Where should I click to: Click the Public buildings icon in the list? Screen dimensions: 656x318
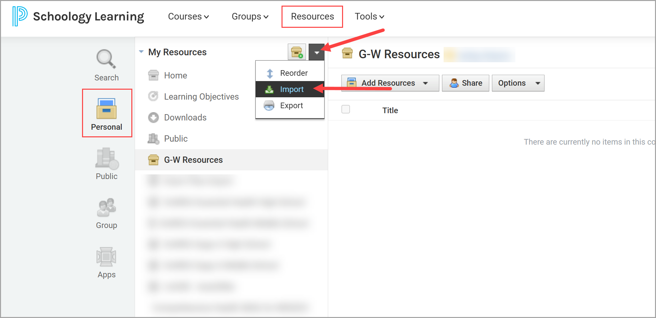[153, 139]
